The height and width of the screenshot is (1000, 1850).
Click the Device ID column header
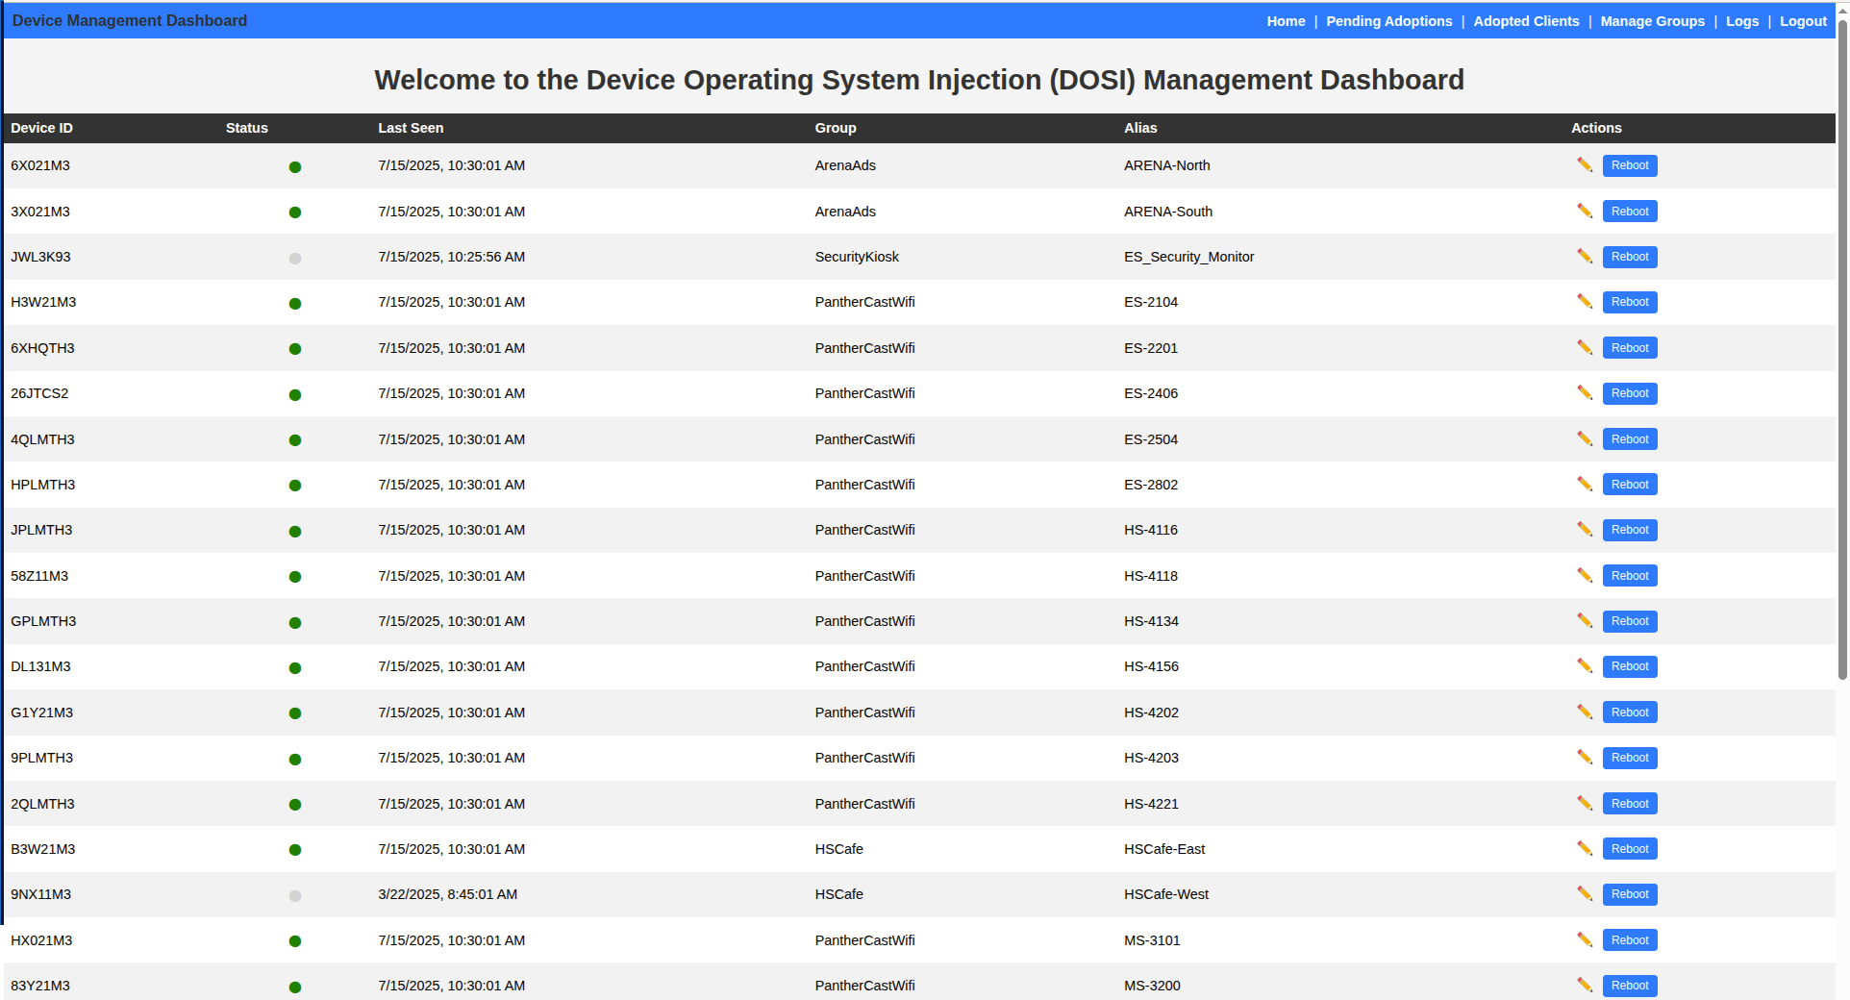coord(41,128)
